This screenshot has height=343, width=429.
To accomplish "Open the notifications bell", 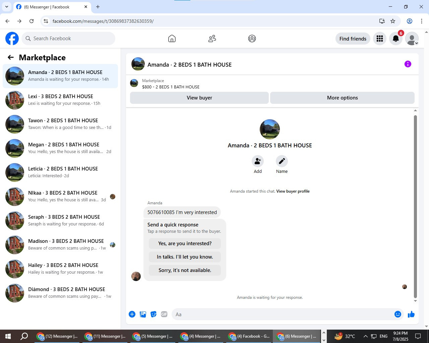I will (x=396, y=39).
